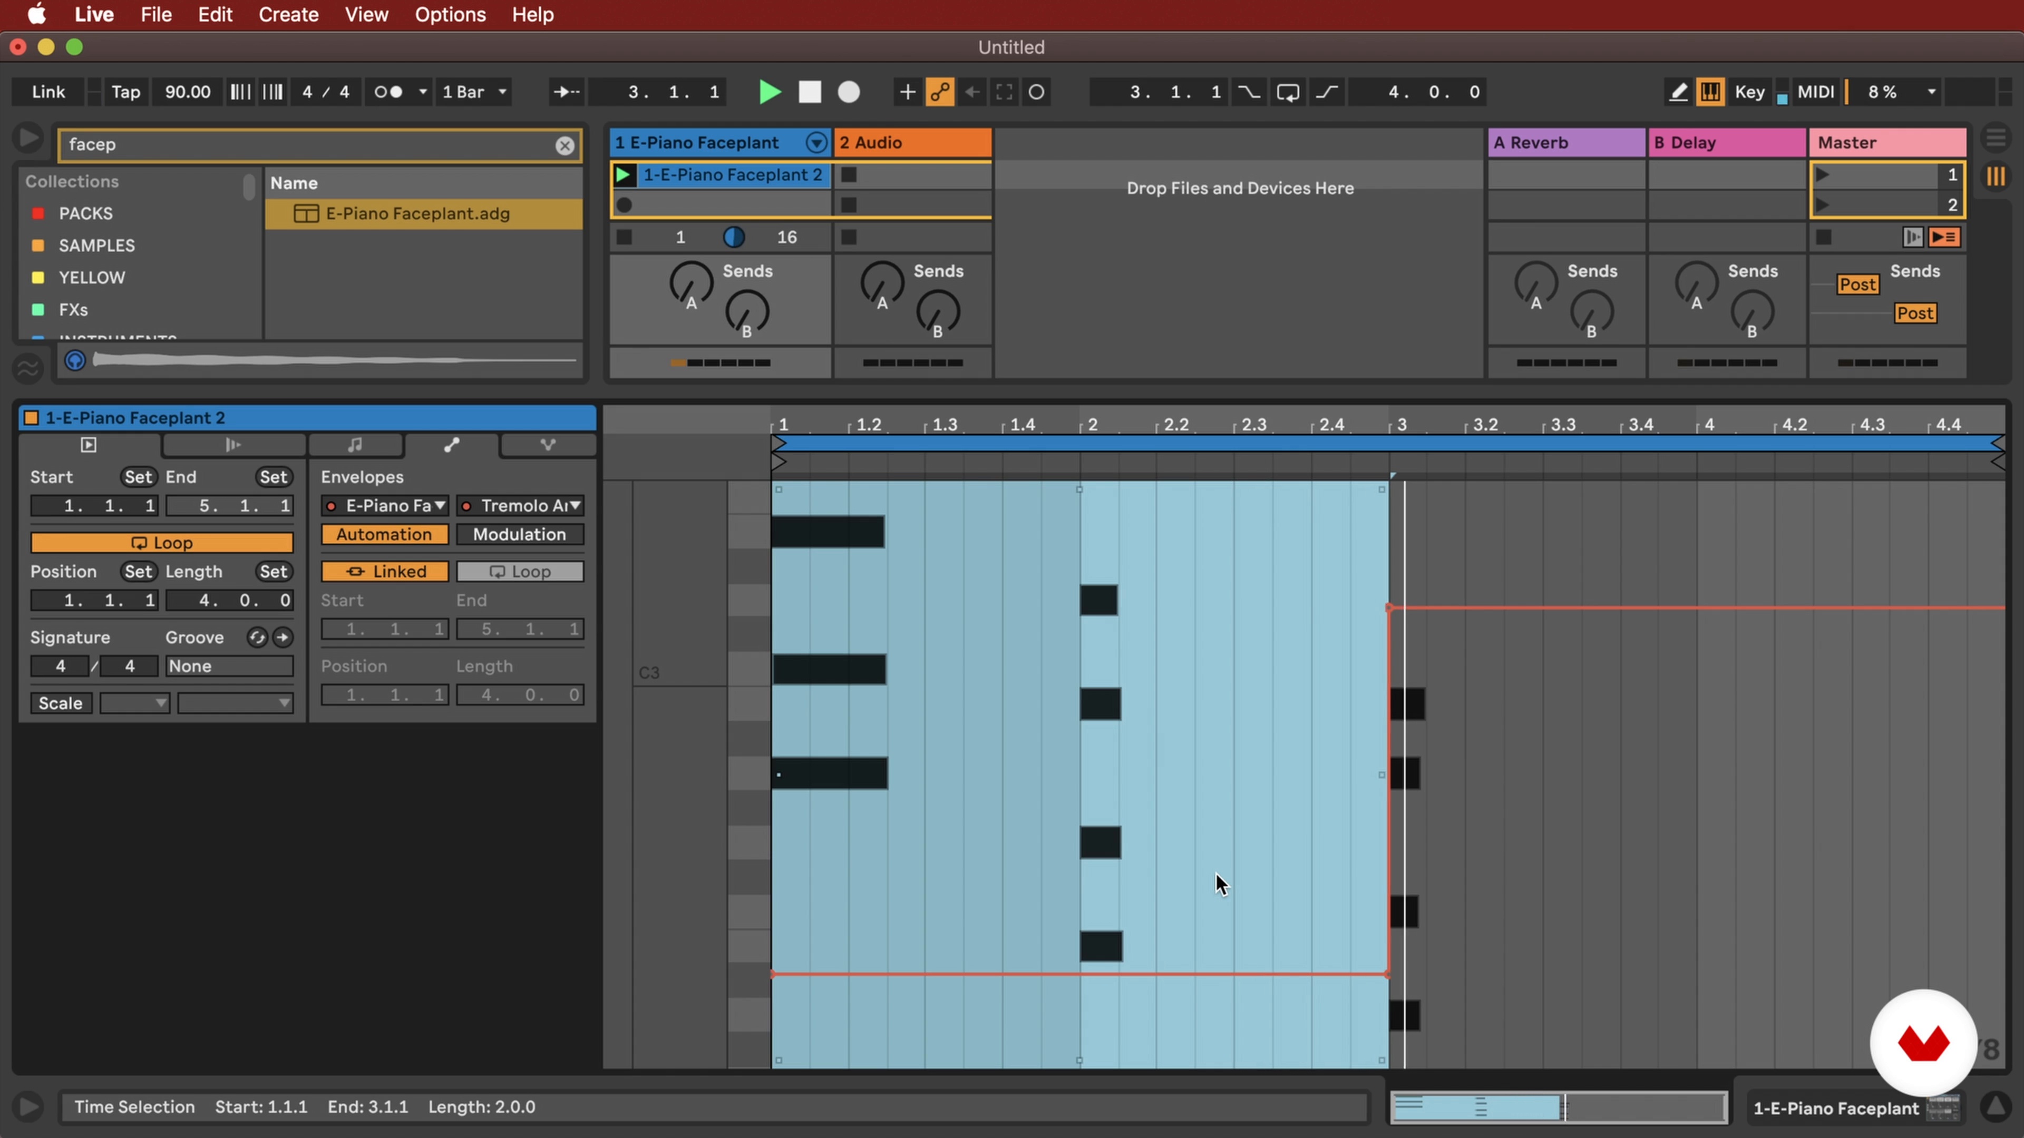Toggle the Loop switch in transport
The height and width of the screenshot is (1138, 2024).
click(1288, 92)
